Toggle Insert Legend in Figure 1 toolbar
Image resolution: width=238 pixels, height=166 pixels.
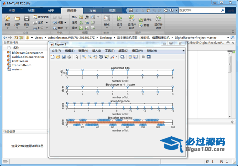coord(135,57)
